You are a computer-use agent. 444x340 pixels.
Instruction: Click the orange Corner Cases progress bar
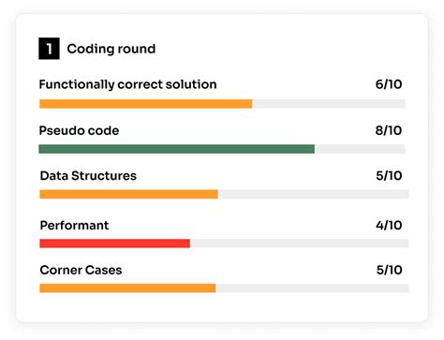(127, 288)
